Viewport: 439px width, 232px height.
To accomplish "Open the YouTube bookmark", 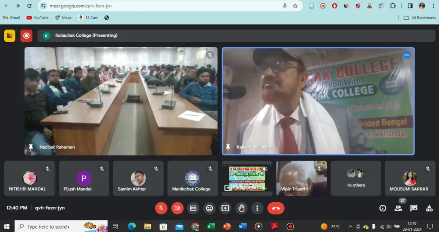I will 38,18.
